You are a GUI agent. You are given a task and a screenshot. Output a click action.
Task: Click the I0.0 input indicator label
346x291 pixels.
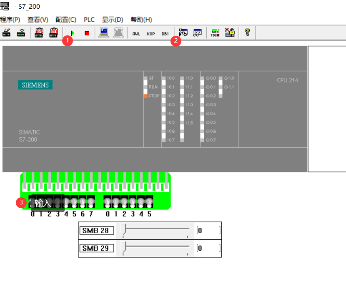pyautogui.click(x=171, y=78)
